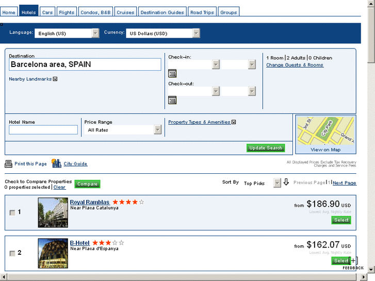The width and height of the screenshot is (375, 281).
Task: Open the City Guide link
Action: [x=75, y=164]
